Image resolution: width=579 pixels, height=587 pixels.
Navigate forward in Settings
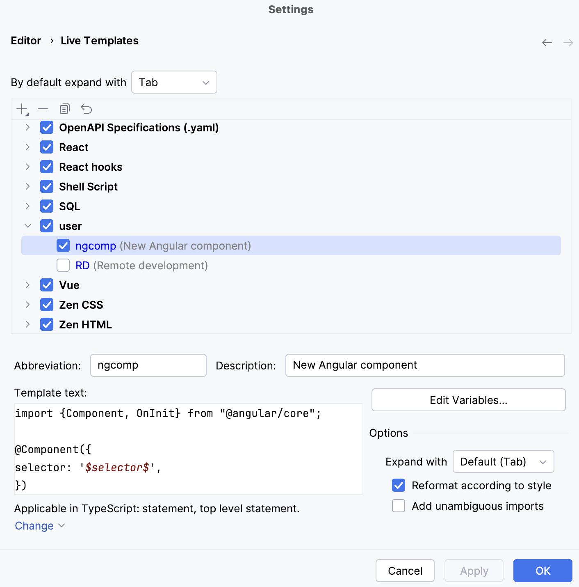point(568,42)
